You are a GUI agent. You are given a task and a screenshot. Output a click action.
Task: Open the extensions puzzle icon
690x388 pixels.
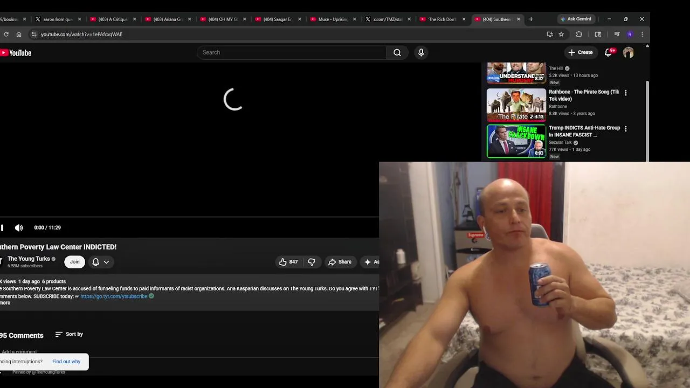[x=579, y=34]
